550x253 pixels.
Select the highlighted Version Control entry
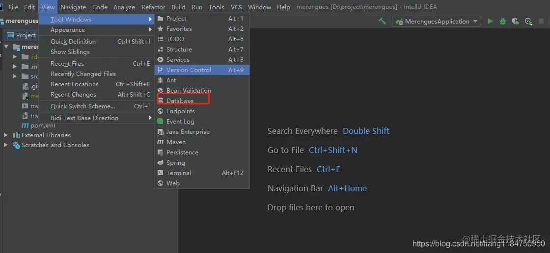click(x=202, y=70)
